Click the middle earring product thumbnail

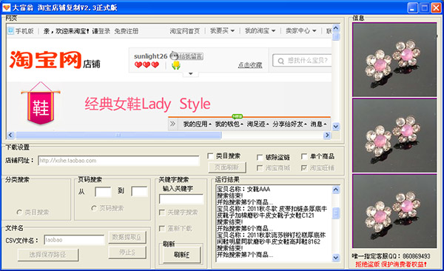pyautogui.click(x=394, y=135)
